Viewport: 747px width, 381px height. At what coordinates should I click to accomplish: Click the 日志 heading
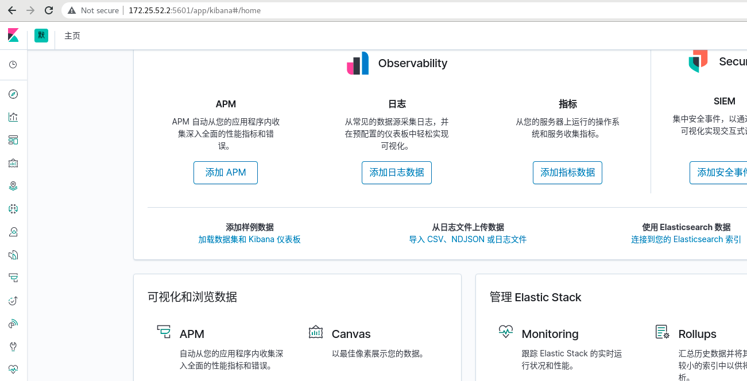397,104
